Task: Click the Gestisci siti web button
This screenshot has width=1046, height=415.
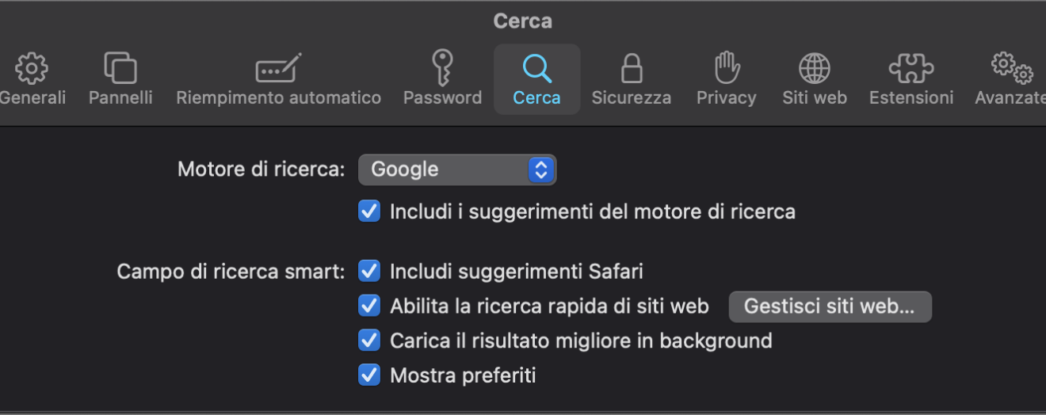Action: 830,306
